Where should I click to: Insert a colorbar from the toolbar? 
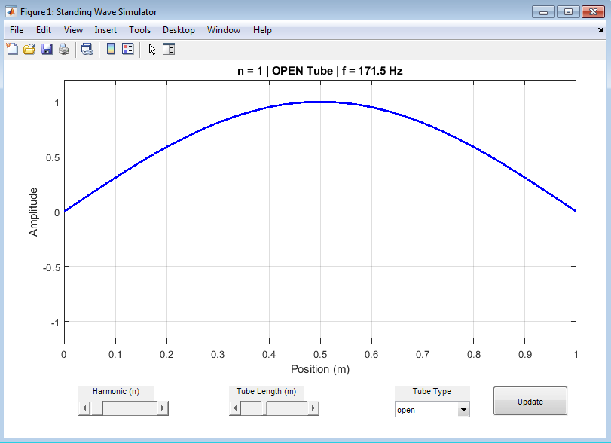pyautogui.click(x=111, y=50)
